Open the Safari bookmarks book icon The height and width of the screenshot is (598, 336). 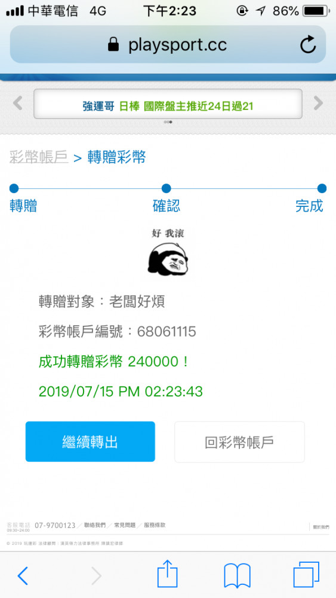237,575
